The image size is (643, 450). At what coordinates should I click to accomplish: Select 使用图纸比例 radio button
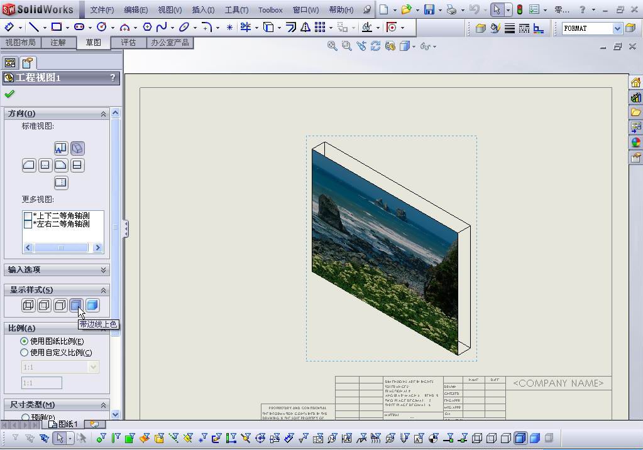(x=24, y=341)
